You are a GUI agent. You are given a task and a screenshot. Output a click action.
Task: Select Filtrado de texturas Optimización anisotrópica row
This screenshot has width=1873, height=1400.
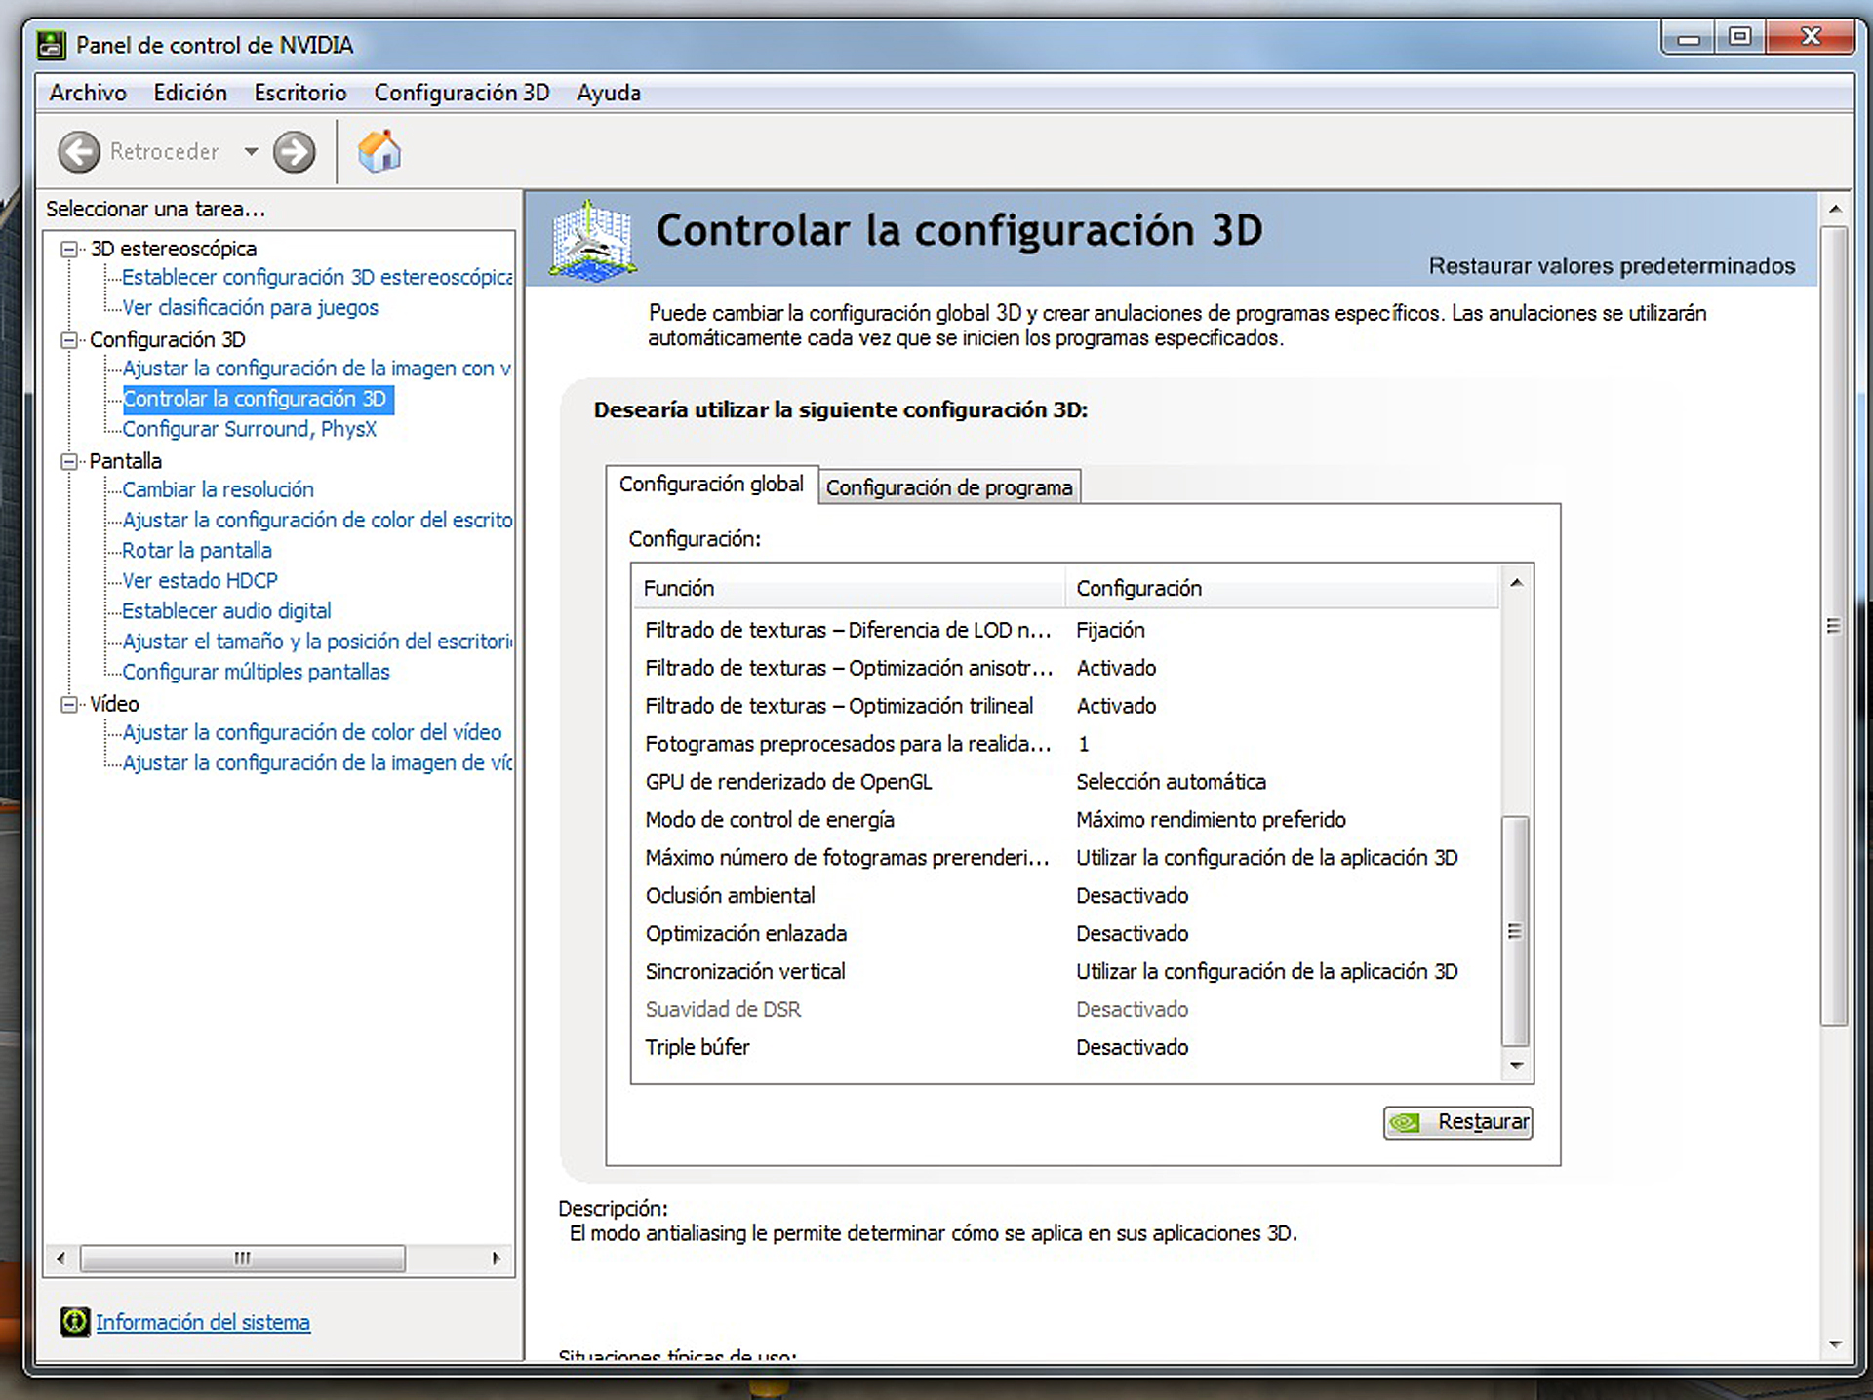(x=1065, y=668)
